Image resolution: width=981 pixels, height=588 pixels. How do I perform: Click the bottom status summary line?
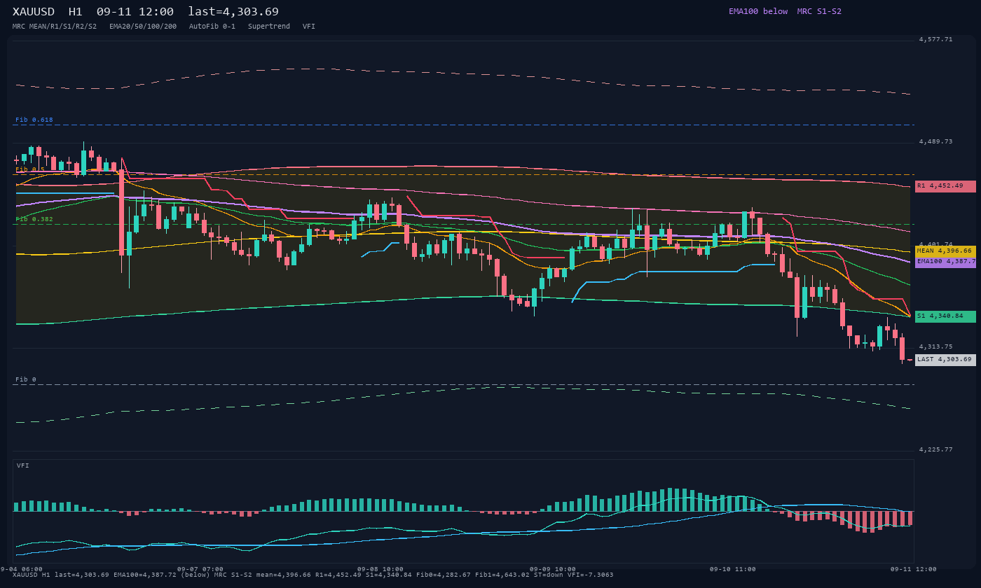click(x=313, y=575)
